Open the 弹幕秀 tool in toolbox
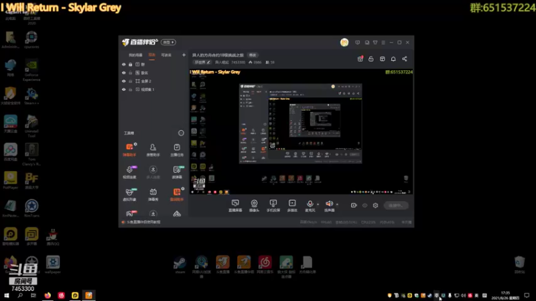The width and height of the screenshot is (536, 301). (x=153, y=194)
